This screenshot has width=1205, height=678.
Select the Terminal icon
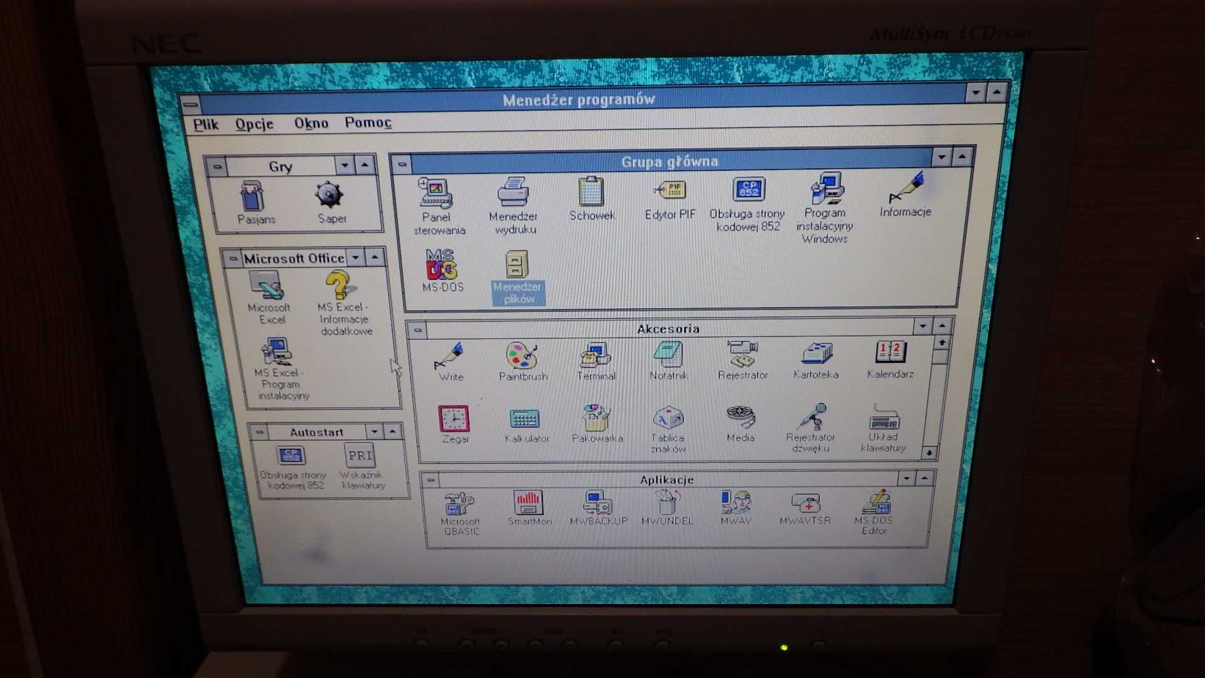[595, 355]
